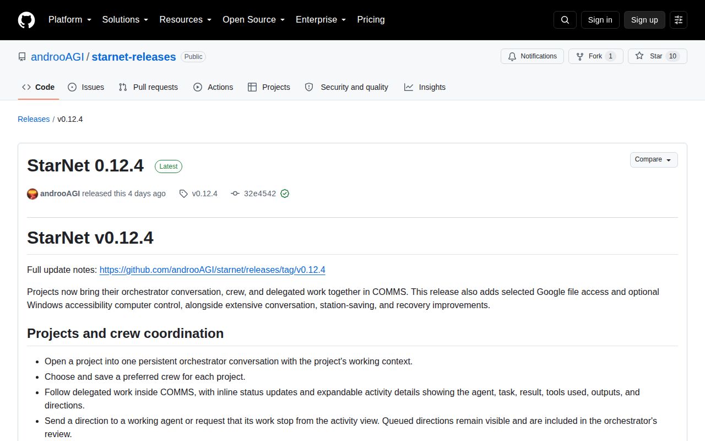
Task: Click the star count badge 10
Action: click(x=673, y=56)
